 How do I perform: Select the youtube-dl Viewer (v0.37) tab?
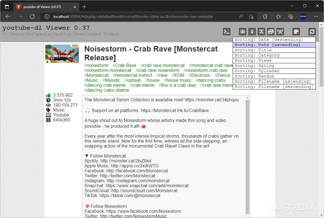[x=47, y=7]
